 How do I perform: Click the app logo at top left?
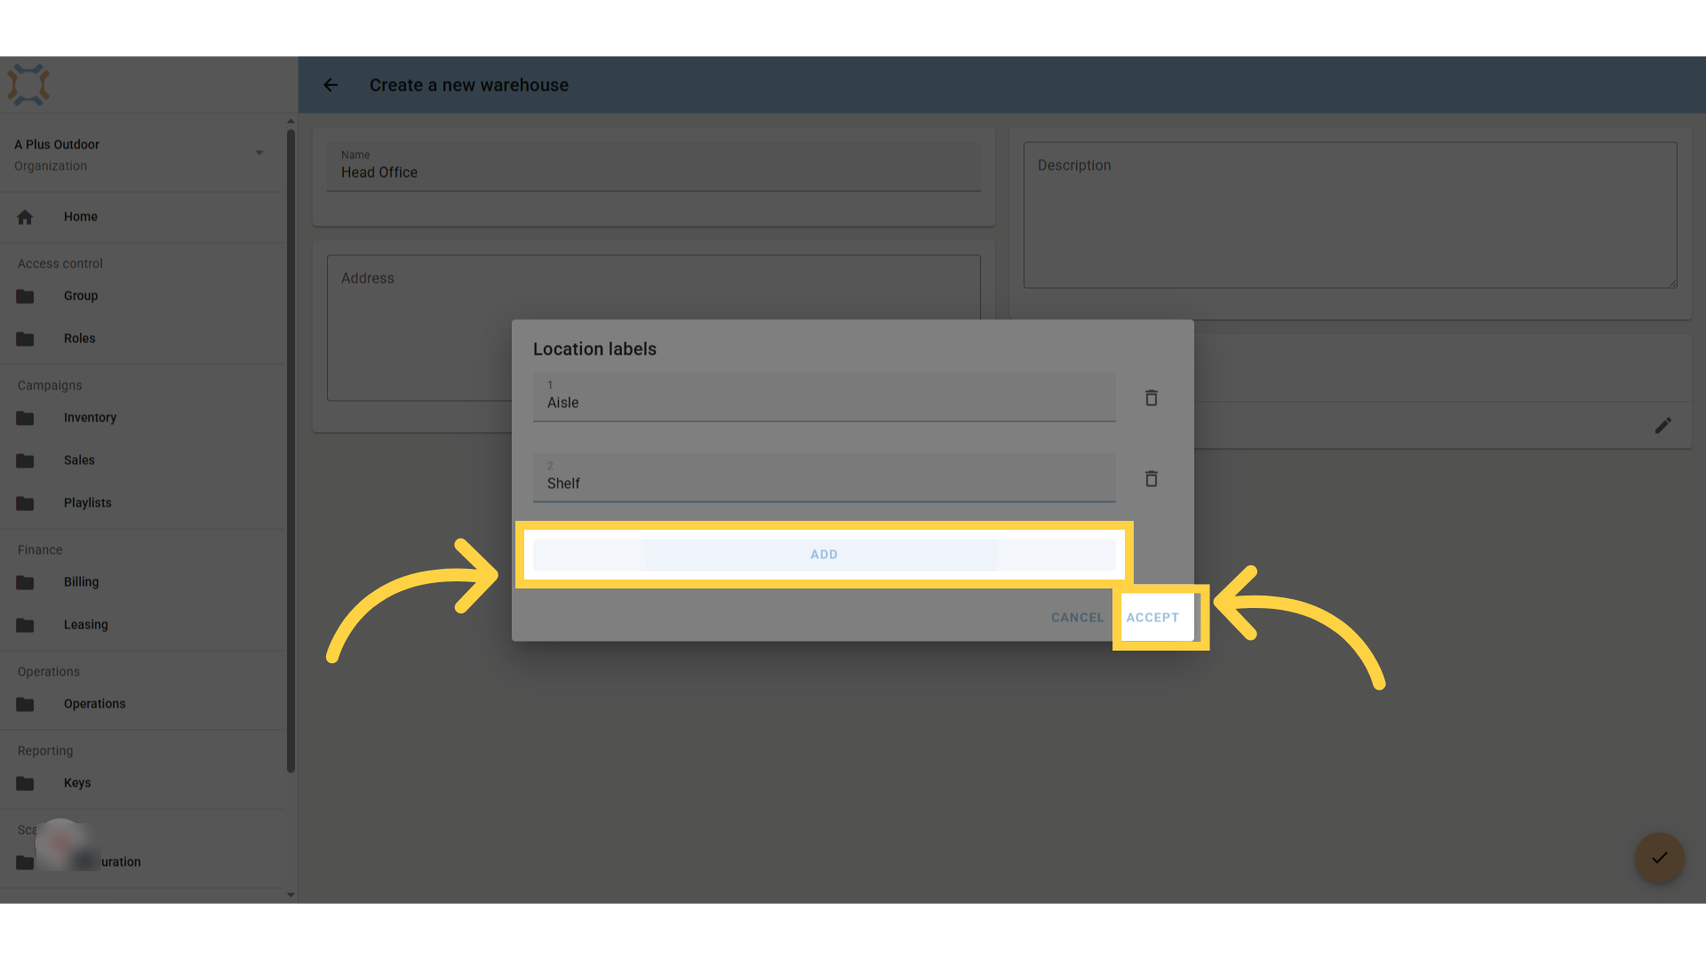click(x=28, y=85)
